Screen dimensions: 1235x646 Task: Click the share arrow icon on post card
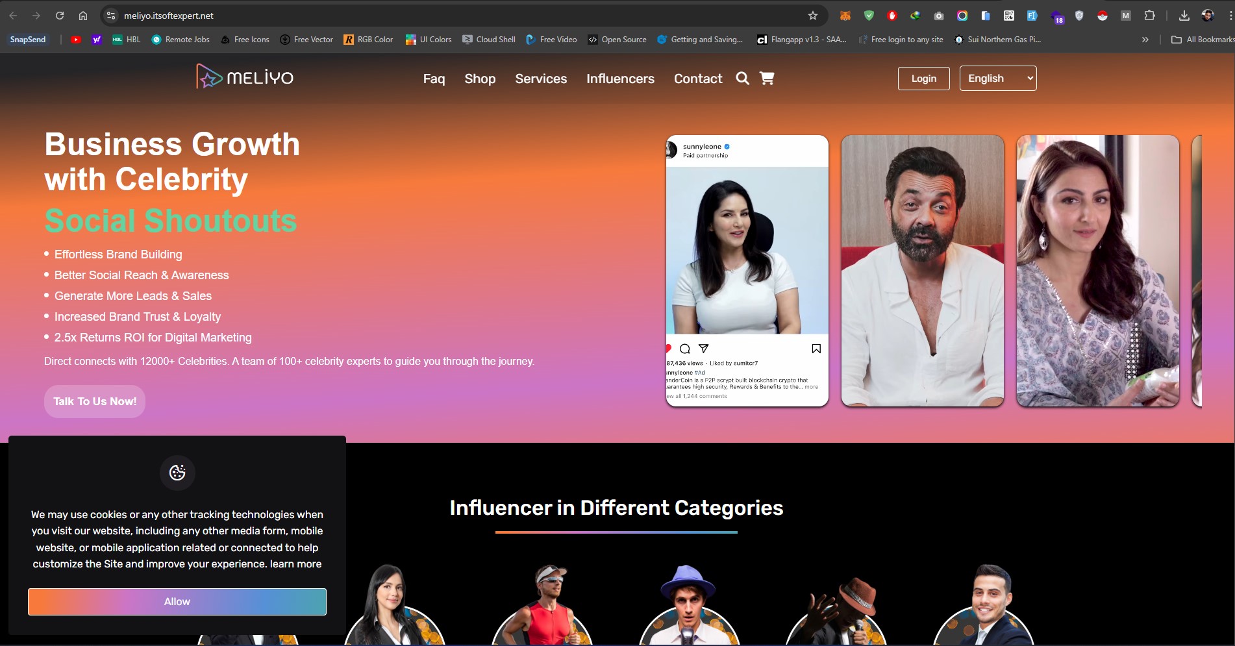click(x=703, y=349)
